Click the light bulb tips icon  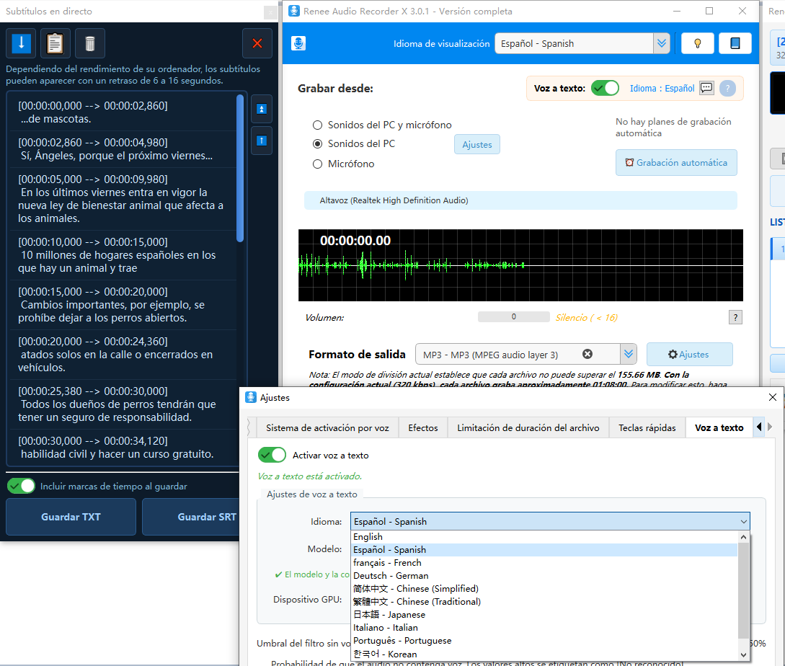coord(697,43)
